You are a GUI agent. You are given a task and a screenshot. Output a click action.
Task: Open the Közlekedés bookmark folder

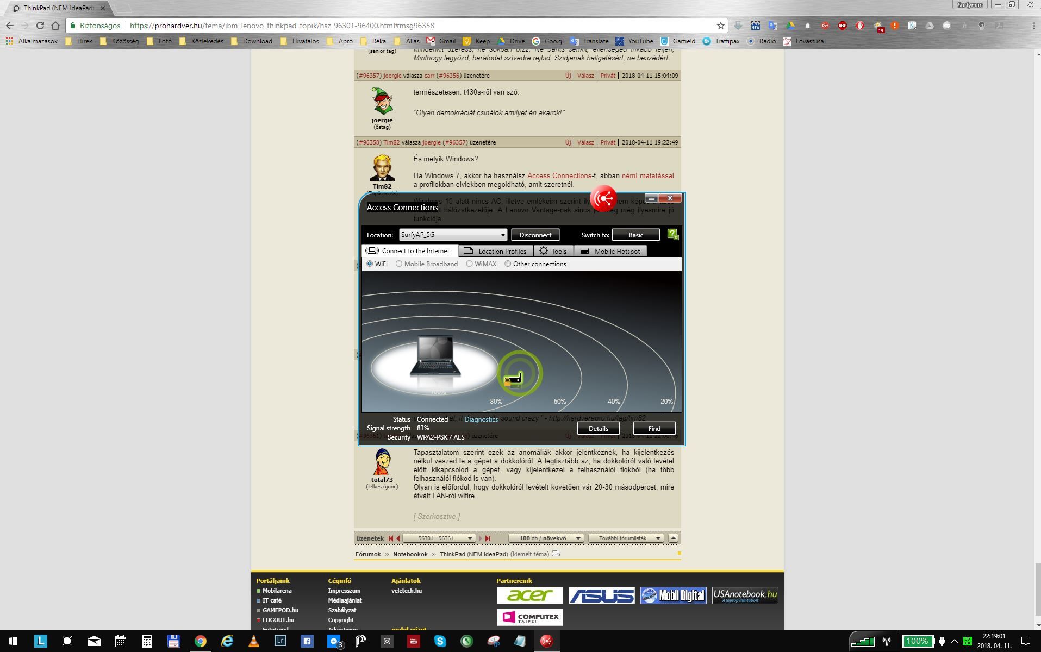(201, 41)
